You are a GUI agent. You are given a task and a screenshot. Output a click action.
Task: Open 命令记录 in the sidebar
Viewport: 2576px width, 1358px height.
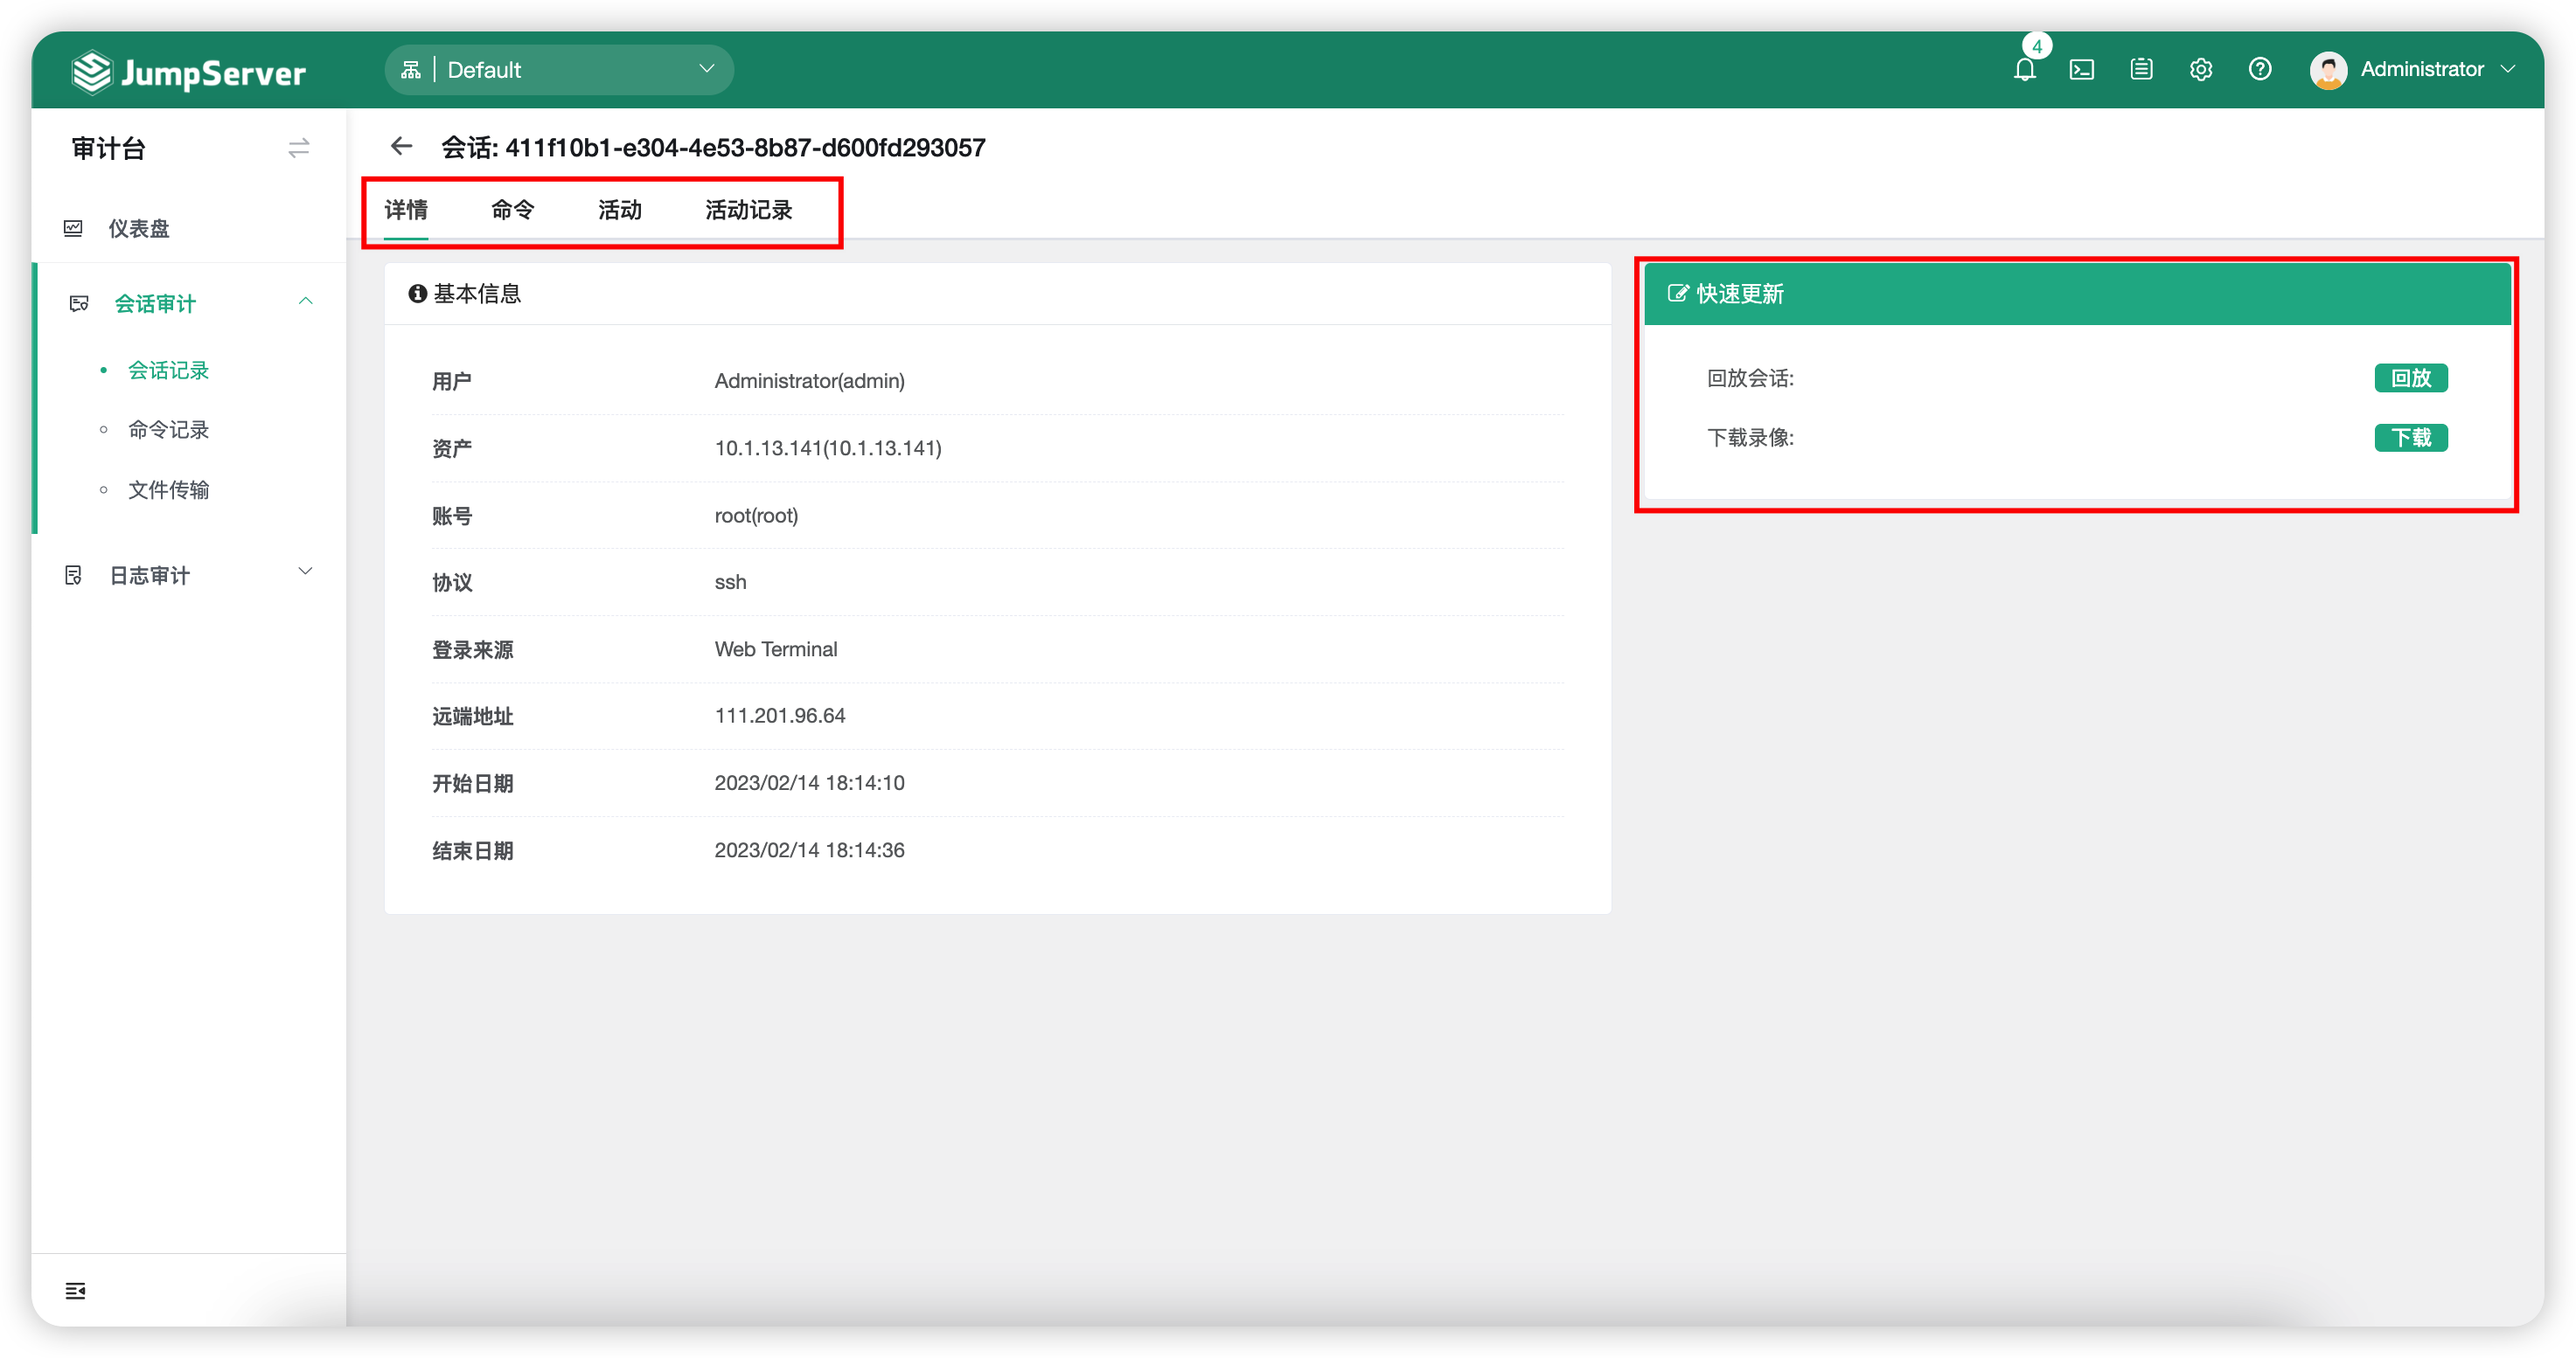coord(169,430)
